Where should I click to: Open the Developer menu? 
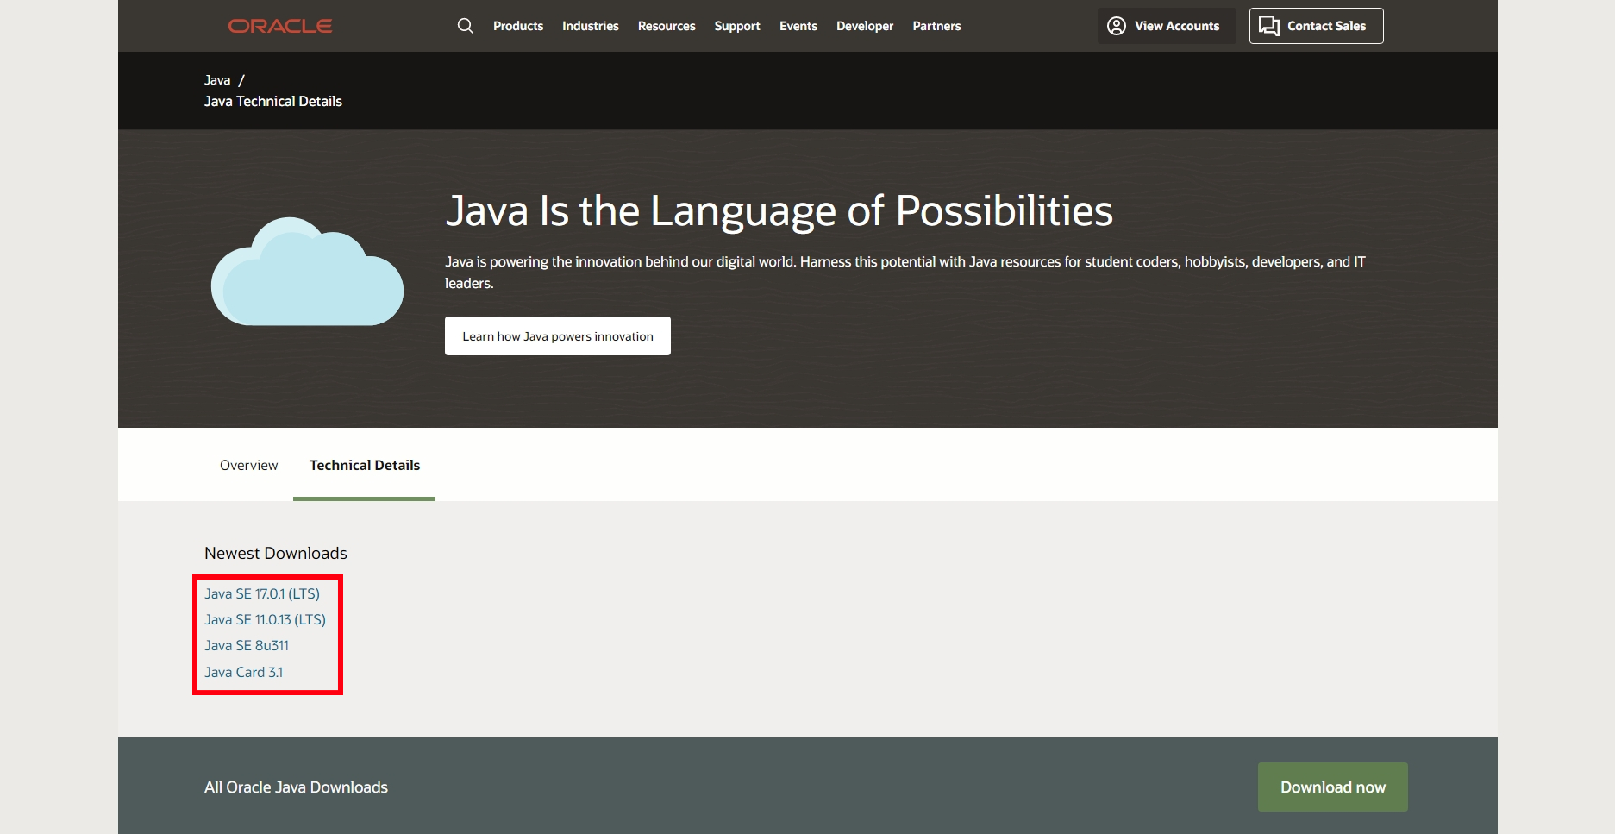(x=865, y=26)
